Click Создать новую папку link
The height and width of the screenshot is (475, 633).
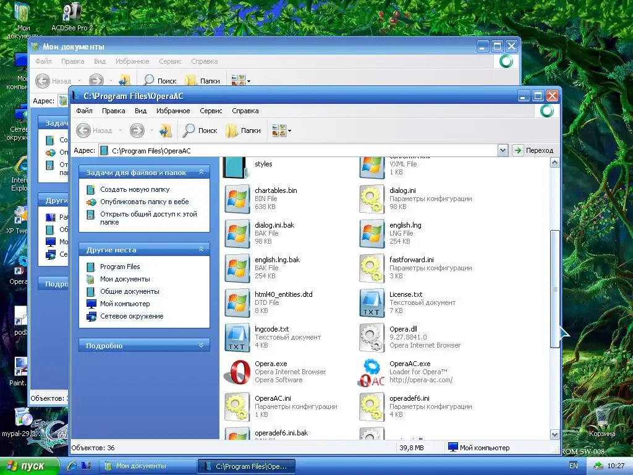tap(135, 189)
